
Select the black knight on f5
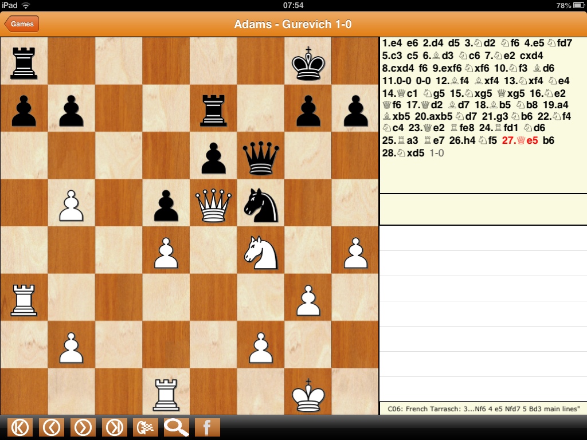[x=260, y=203]
